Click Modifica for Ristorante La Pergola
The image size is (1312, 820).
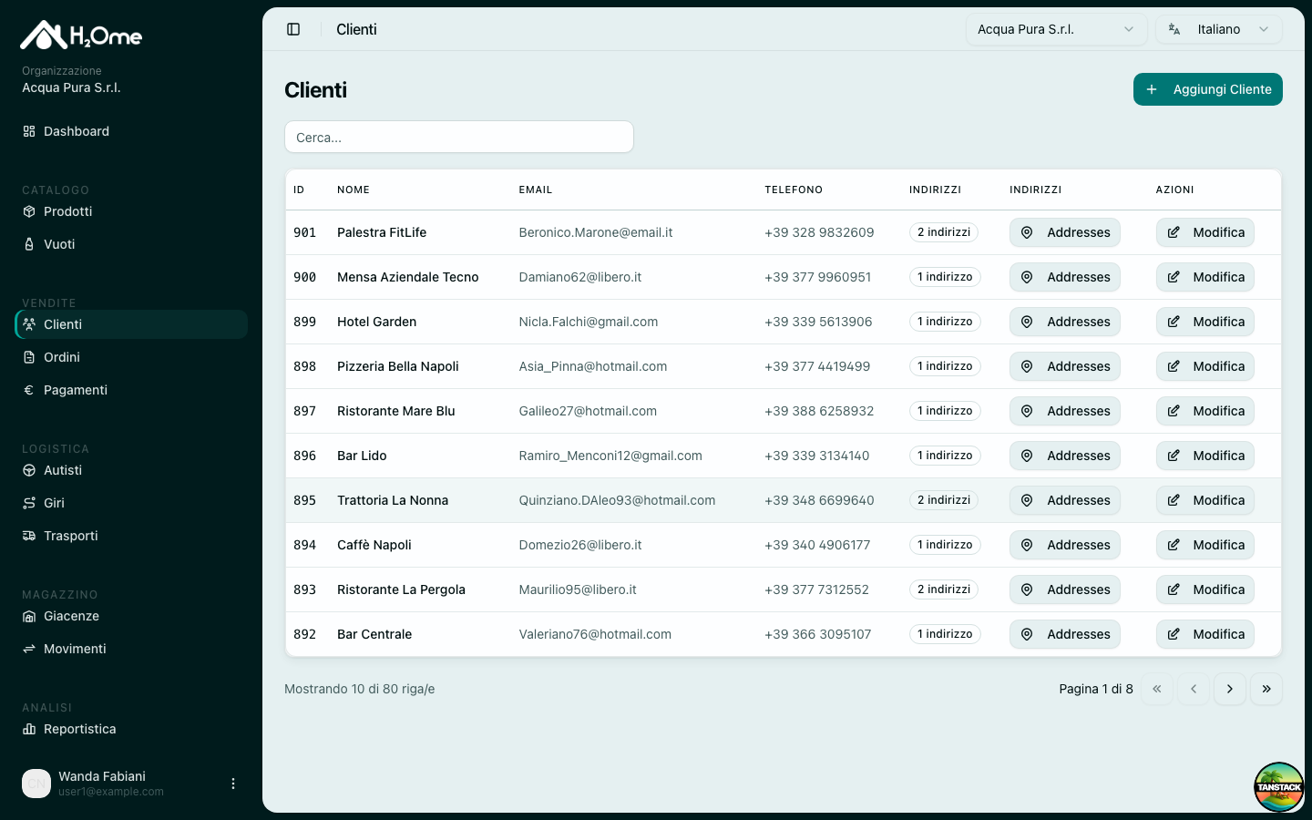point(1205,589)
